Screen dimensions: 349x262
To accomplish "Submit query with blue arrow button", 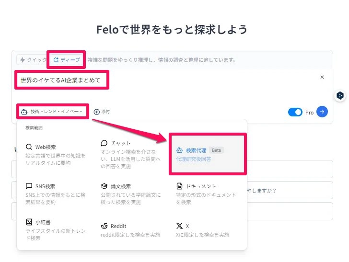I will pyautogui.click(x=322, y=112).
